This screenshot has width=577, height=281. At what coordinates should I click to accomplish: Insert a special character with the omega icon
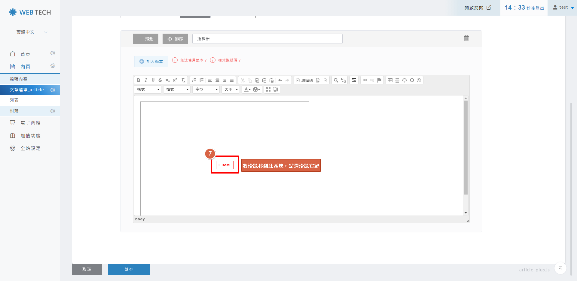pos(412,80)
